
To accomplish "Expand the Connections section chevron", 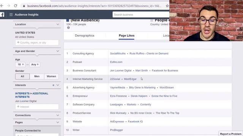I will (58, 115).
